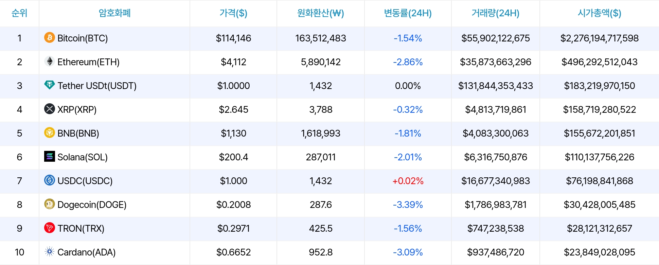Click the Cardano dotted logo icon
Image resolution: width=659 pixels, height=265 pixels.
click(50, 251)
